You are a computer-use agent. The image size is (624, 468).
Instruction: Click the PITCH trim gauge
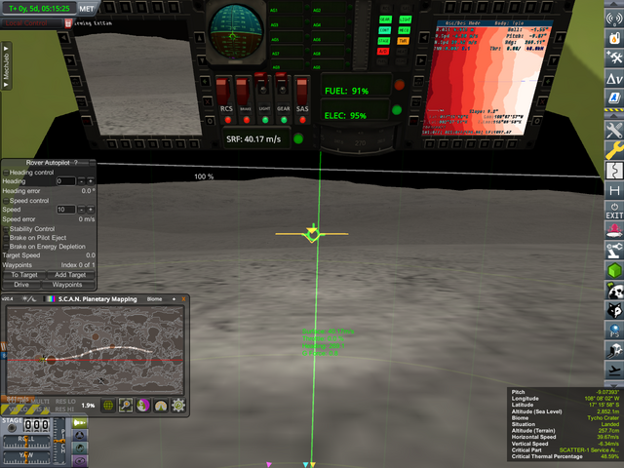tap(60, 441)
